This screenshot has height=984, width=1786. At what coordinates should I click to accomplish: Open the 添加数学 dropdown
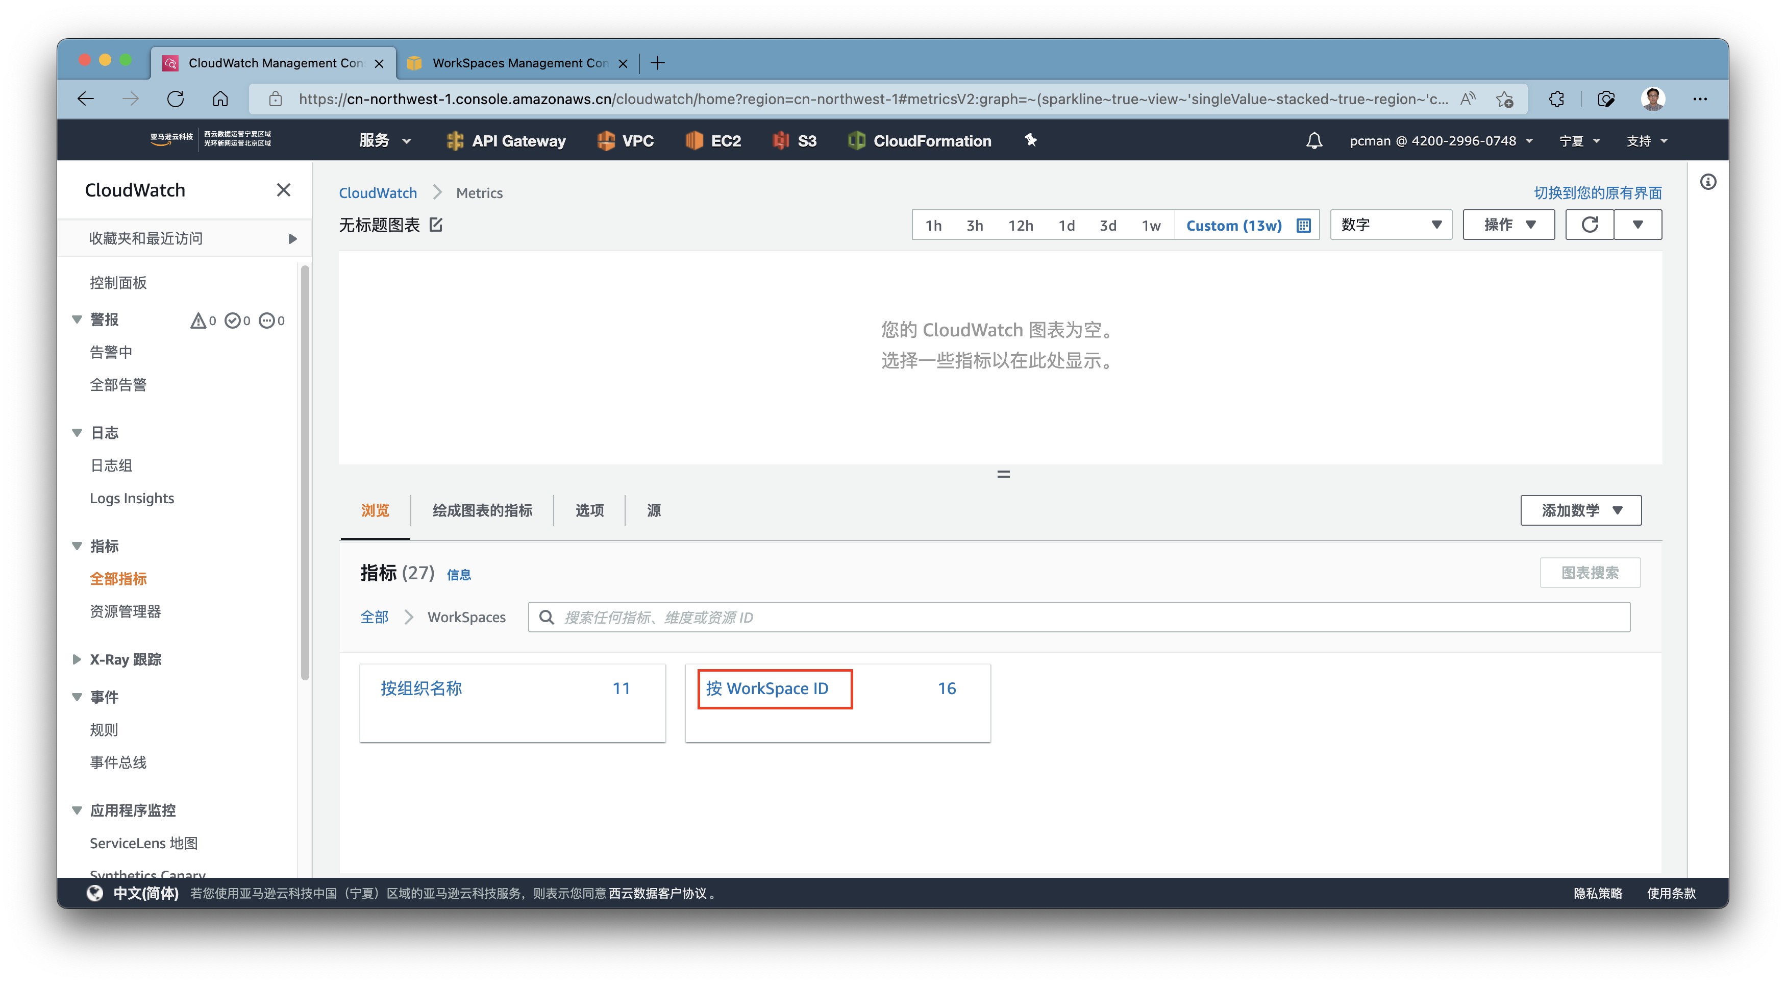[1581, 510]
